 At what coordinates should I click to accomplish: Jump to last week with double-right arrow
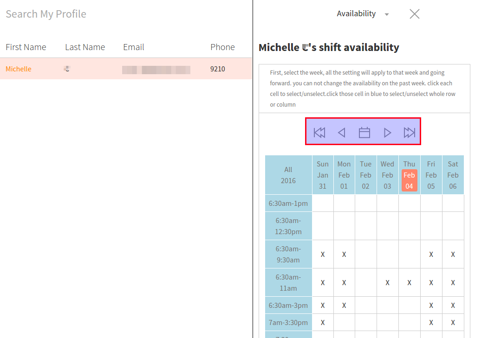click(409, 133)
